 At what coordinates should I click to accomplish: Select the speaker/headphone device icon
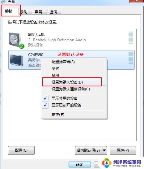point(16,40)
